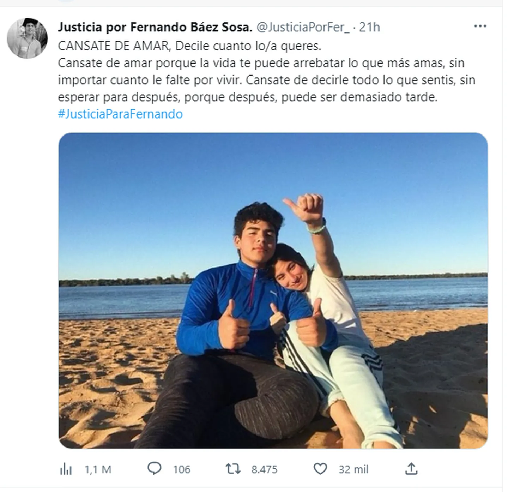Like the tweet with the heart icon
Viewport: 508px width, 492px height.
320,469
